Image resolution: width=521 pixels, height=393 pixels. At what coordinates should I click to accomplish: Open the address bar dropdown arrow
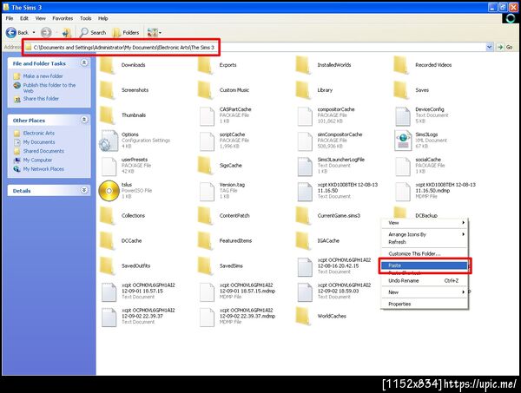point(489,47)
